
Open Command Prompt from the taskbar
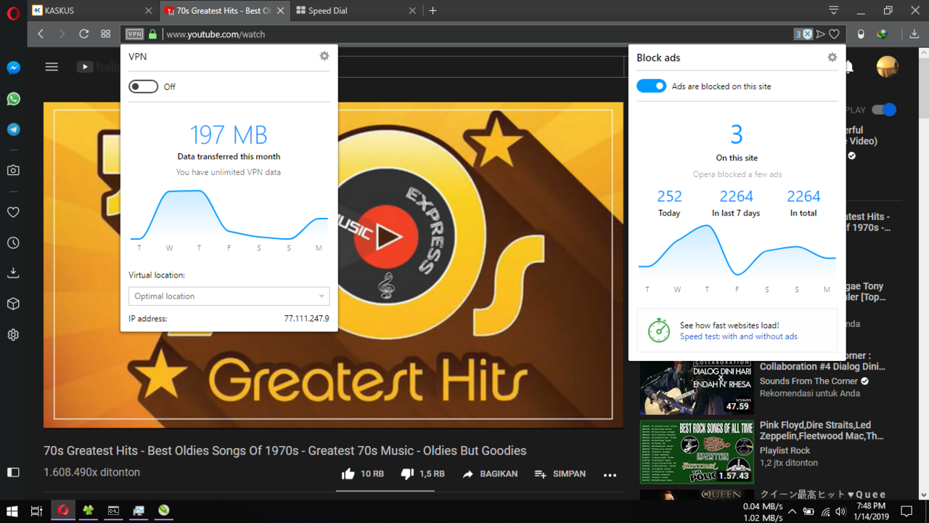point(113,511)
